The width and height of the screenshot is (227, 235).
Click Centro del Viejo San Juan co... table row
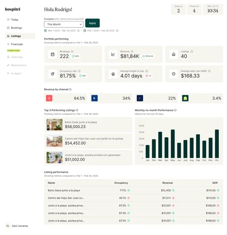[x=134, y=198]
